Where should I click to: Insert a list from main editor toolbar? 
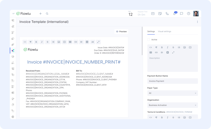[x=53, y=42]
